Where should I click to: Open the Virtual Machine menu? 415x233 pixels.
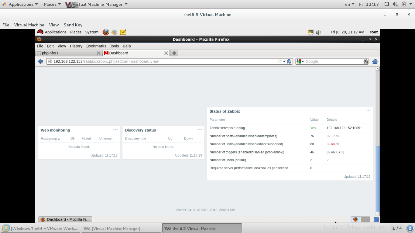coord(29,25)
